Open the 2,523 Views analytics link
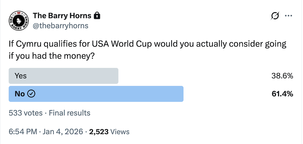This screenshot has height=144, width=303. click(109, 132)
